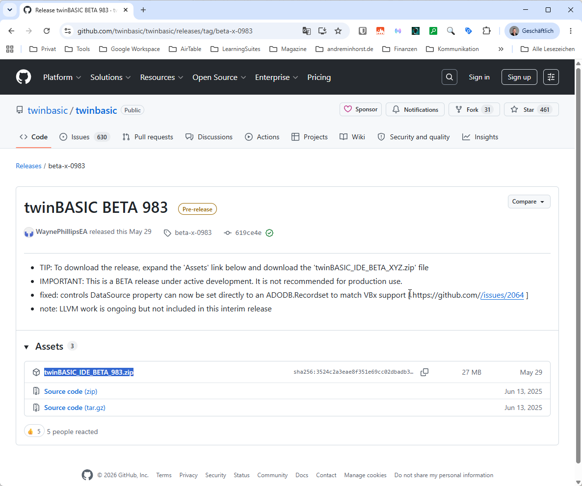The image size is (582, 486).
Task: Select the Code tab
Action: (33, 137)
